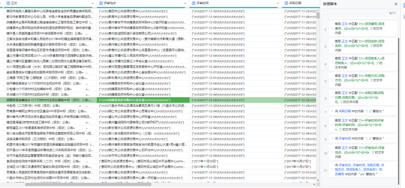
Task: Click the type icon beside 评审时间 header
Action: pyautogui.click(x=193, y=3)
